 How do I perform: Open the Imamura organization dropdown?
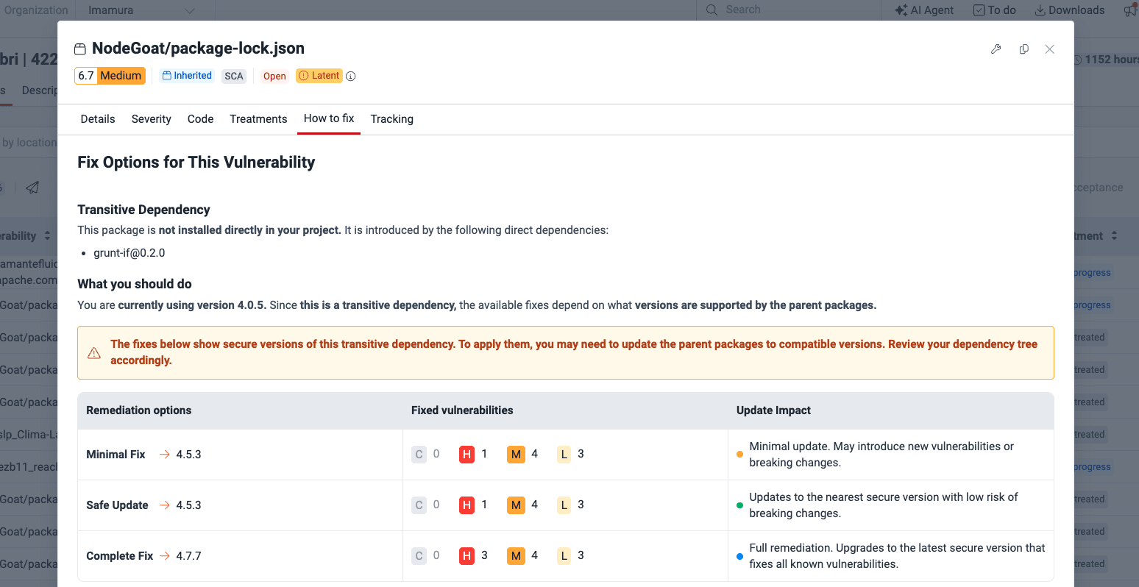point(142,10)
